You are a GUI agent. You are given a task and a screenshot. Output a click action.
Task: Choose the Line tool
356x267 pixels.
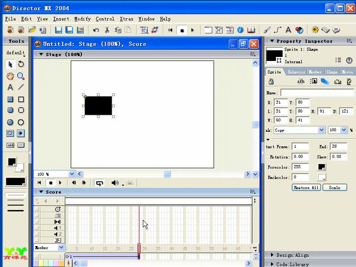(x=21, y=87)
